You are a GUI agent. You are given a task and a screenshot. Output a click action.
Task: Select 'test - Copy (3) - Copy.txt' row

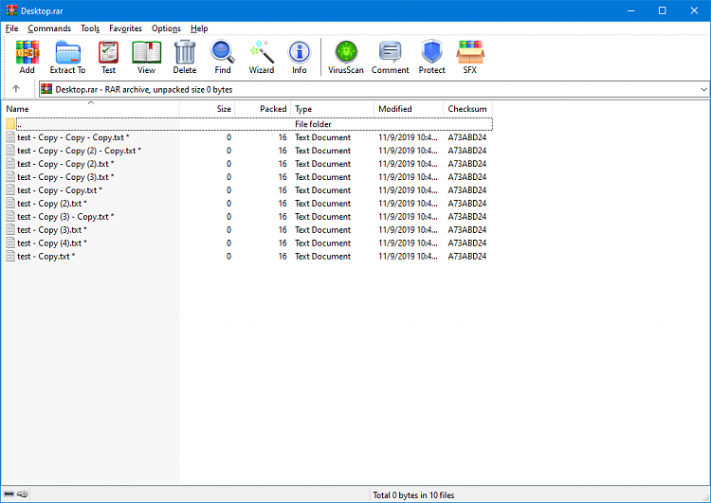(x=247, y=217)
